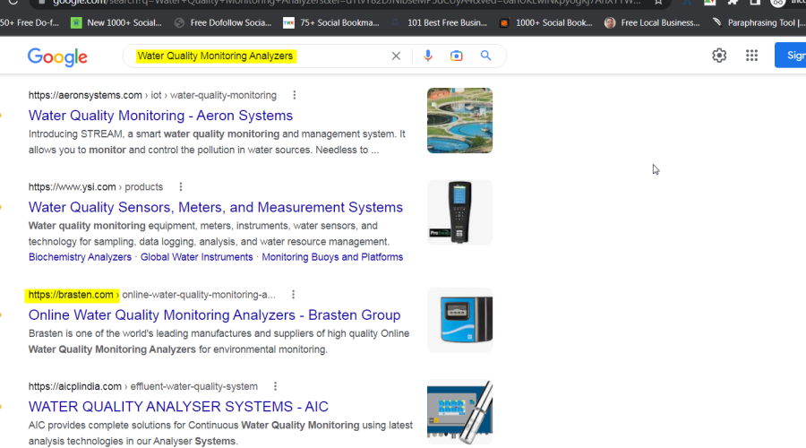Viewport: 806px width, 448px height.
Task: Clear the search box text
Action: coord(396,56)
